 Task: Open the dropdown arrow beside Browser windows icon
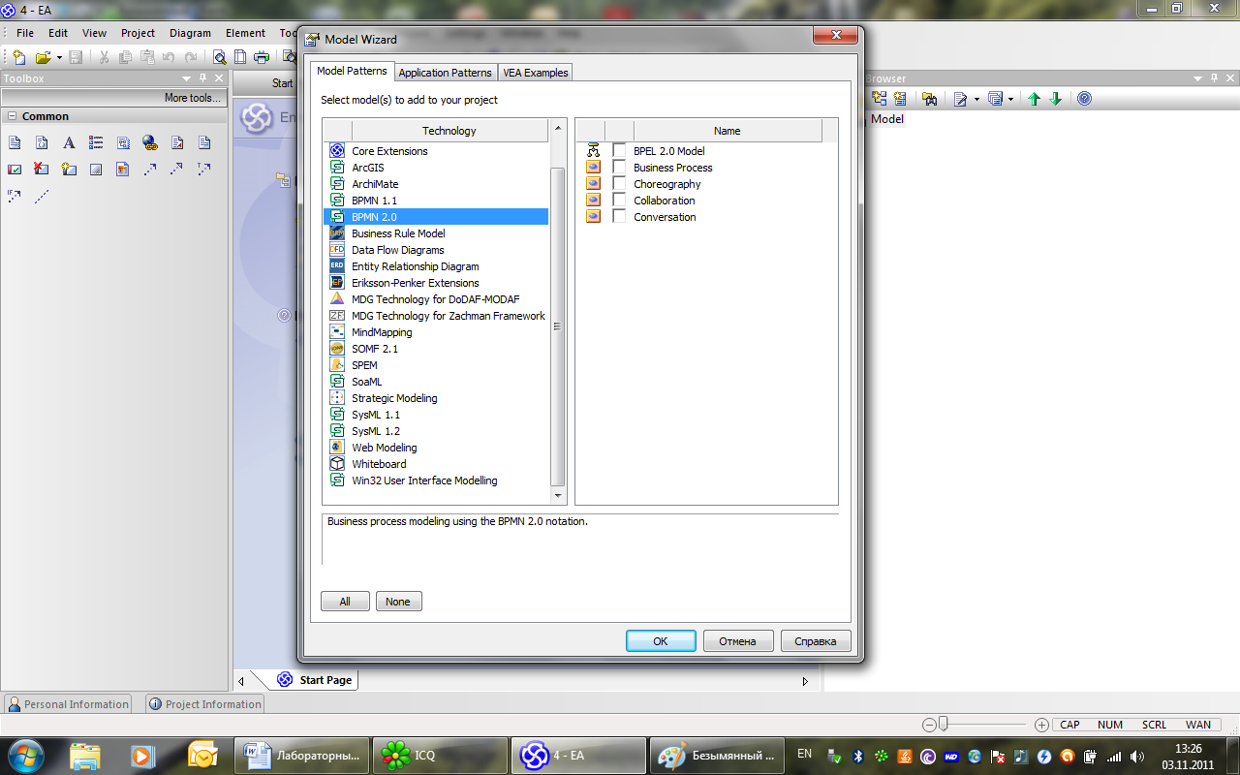pos(1010,99)
